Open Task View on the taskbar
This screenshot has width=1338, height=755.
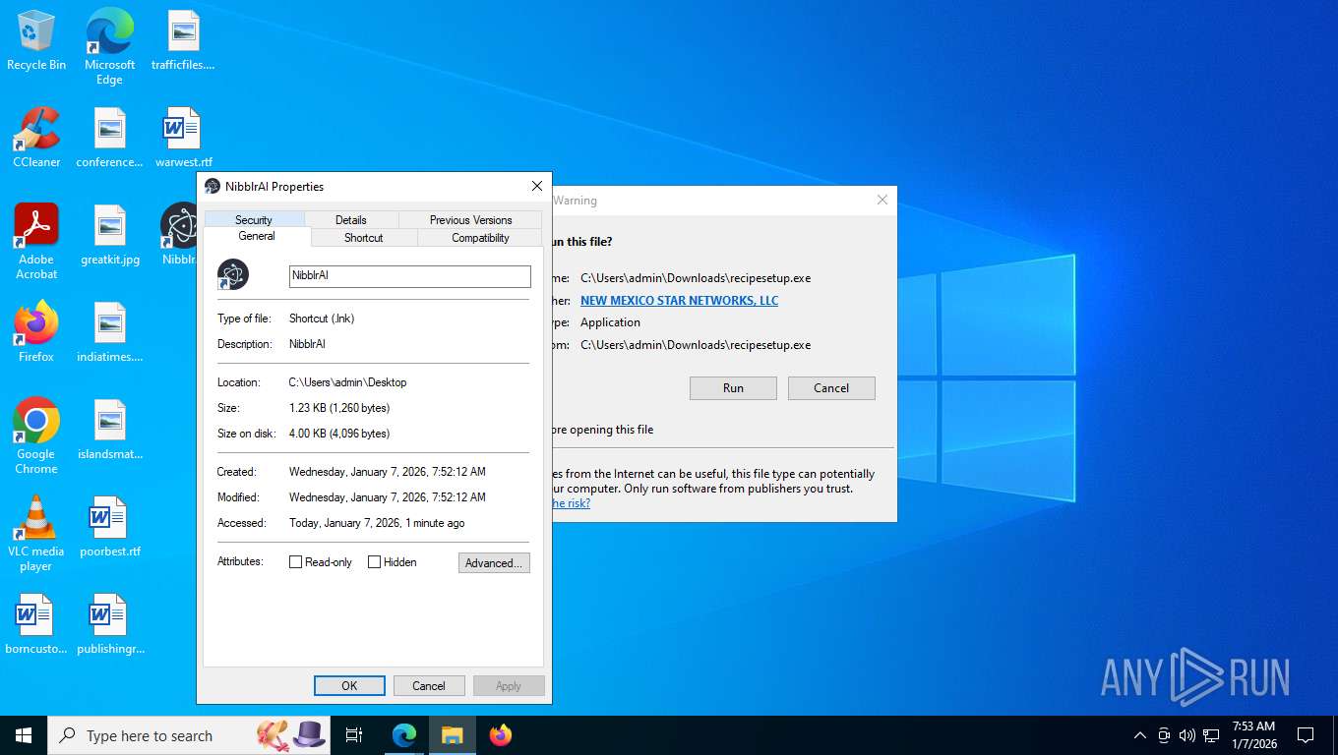pyautogui.click(x=354, y=735)
